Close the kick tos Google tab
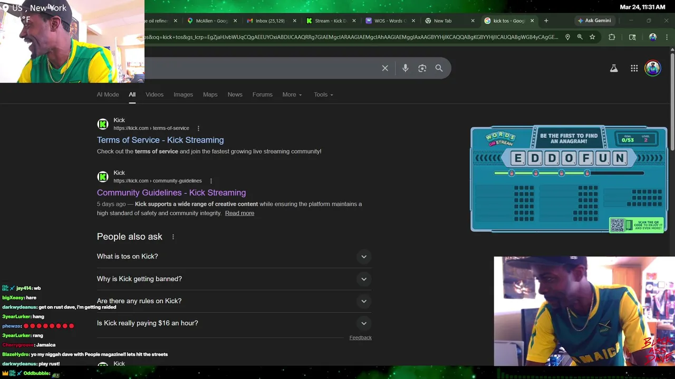 [x=532, y=21]
